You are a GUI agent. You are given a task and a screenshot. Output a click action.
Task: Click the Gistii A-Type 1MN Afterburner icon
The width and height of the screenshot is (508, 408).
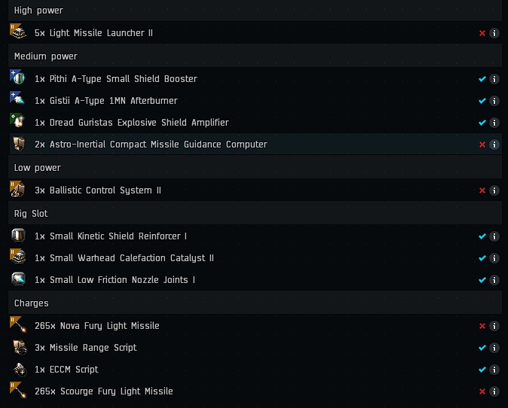(18, 99)
